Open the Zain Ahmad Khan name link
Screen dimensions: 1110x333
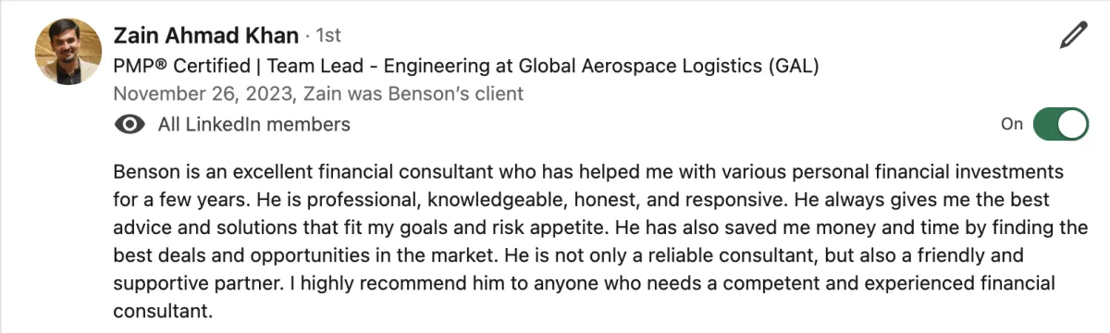pyautogui.click(x=205, y=36)
